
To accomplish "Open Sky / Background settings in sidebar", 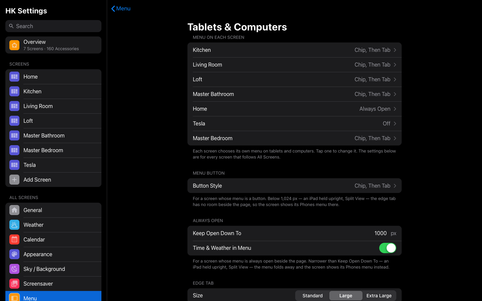I will coord(53,269).
